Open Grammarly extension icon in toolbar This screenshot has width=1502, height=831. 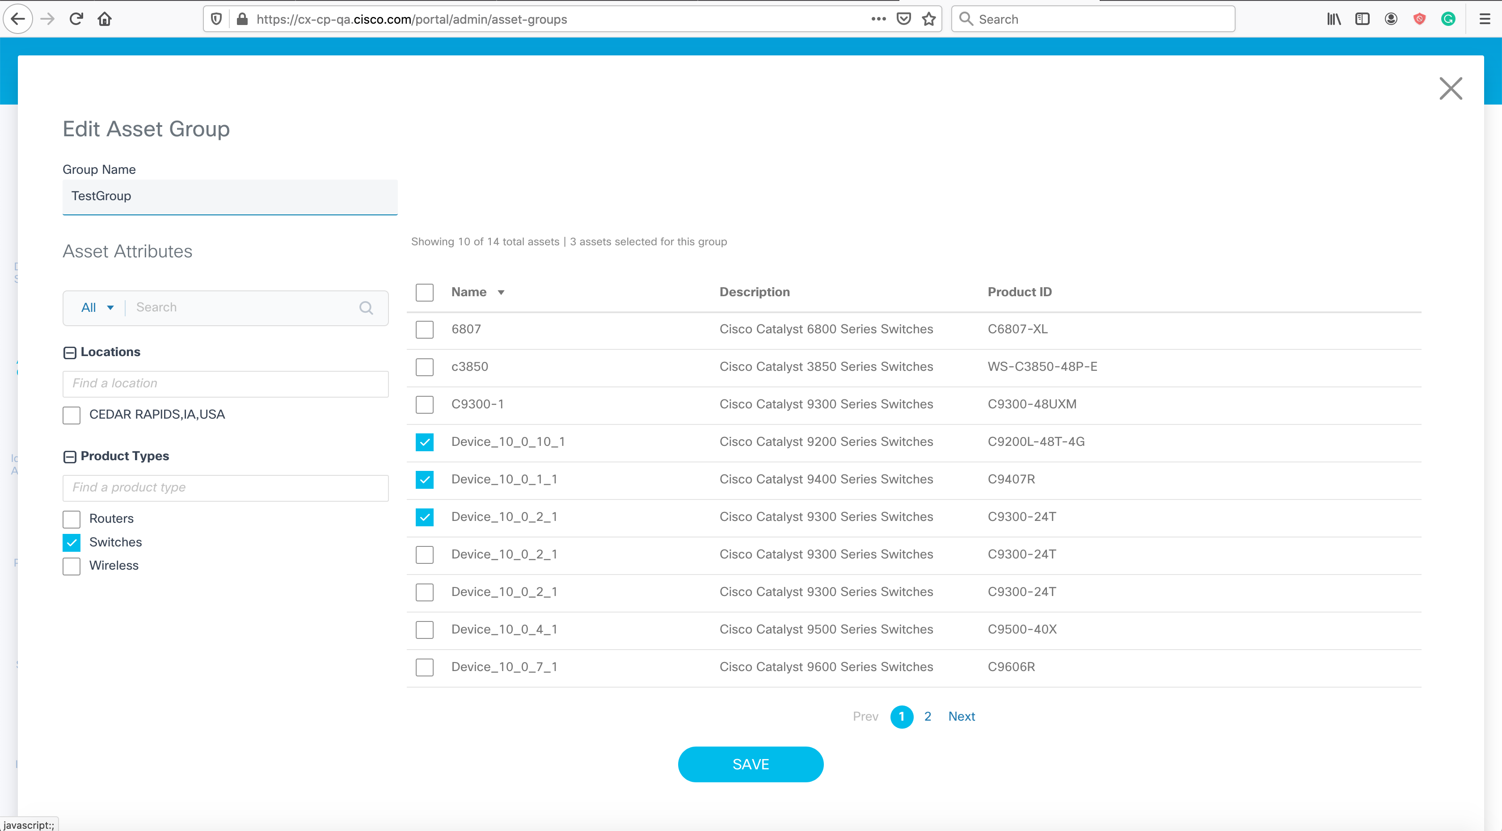[1448, 19]
